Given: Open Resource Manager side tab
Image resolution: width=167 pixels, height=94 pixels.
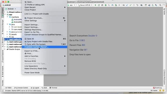Looking at the screenshot, I should pos(3,27).
